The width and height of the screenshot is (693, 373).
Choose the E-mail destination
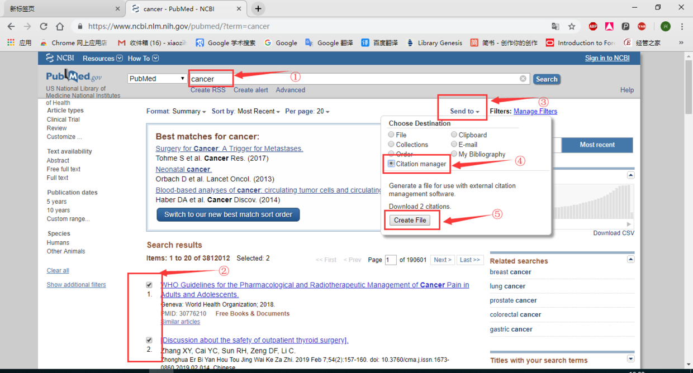(x=454, y=144)
